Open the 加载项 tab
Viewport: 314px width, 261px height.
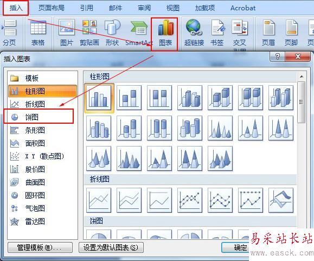point(205,8)
